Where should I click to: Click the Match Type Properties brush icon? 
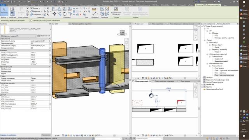[x=28, y=14]
